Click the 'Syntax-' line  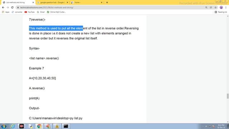click(x=34, y=48)
